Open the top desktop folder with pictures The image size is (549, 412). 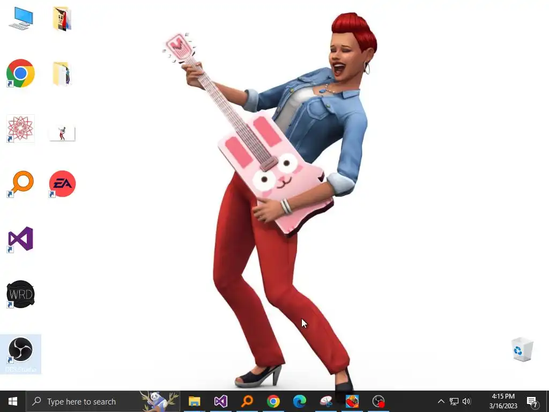tap(62, 19)
